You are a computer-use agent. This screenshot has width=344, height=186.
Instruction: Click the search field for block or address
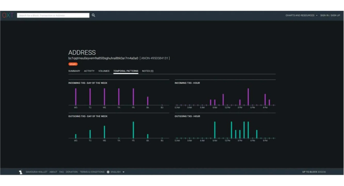pyautogui.click(x=53, y=15)
